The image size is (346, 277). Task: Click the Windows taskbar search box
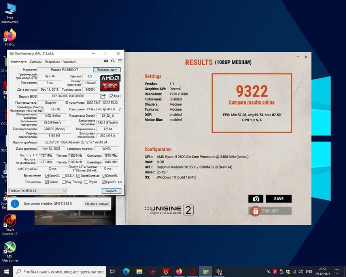(60, 271)
